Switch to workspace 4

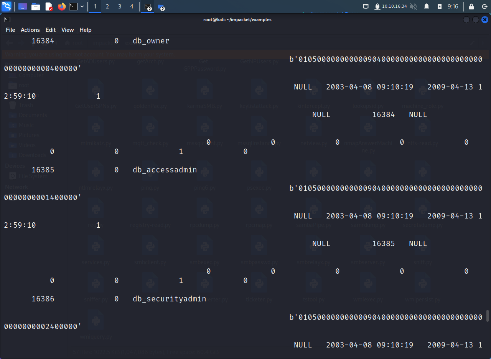click(132, 7)
